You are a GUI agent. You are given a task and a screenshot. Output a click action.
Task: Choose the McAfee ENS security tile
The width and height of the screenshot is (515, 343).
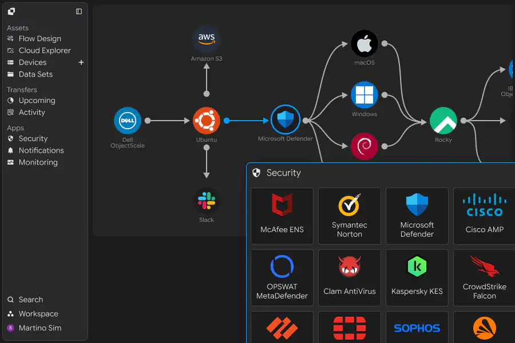[x=282, y=216]
